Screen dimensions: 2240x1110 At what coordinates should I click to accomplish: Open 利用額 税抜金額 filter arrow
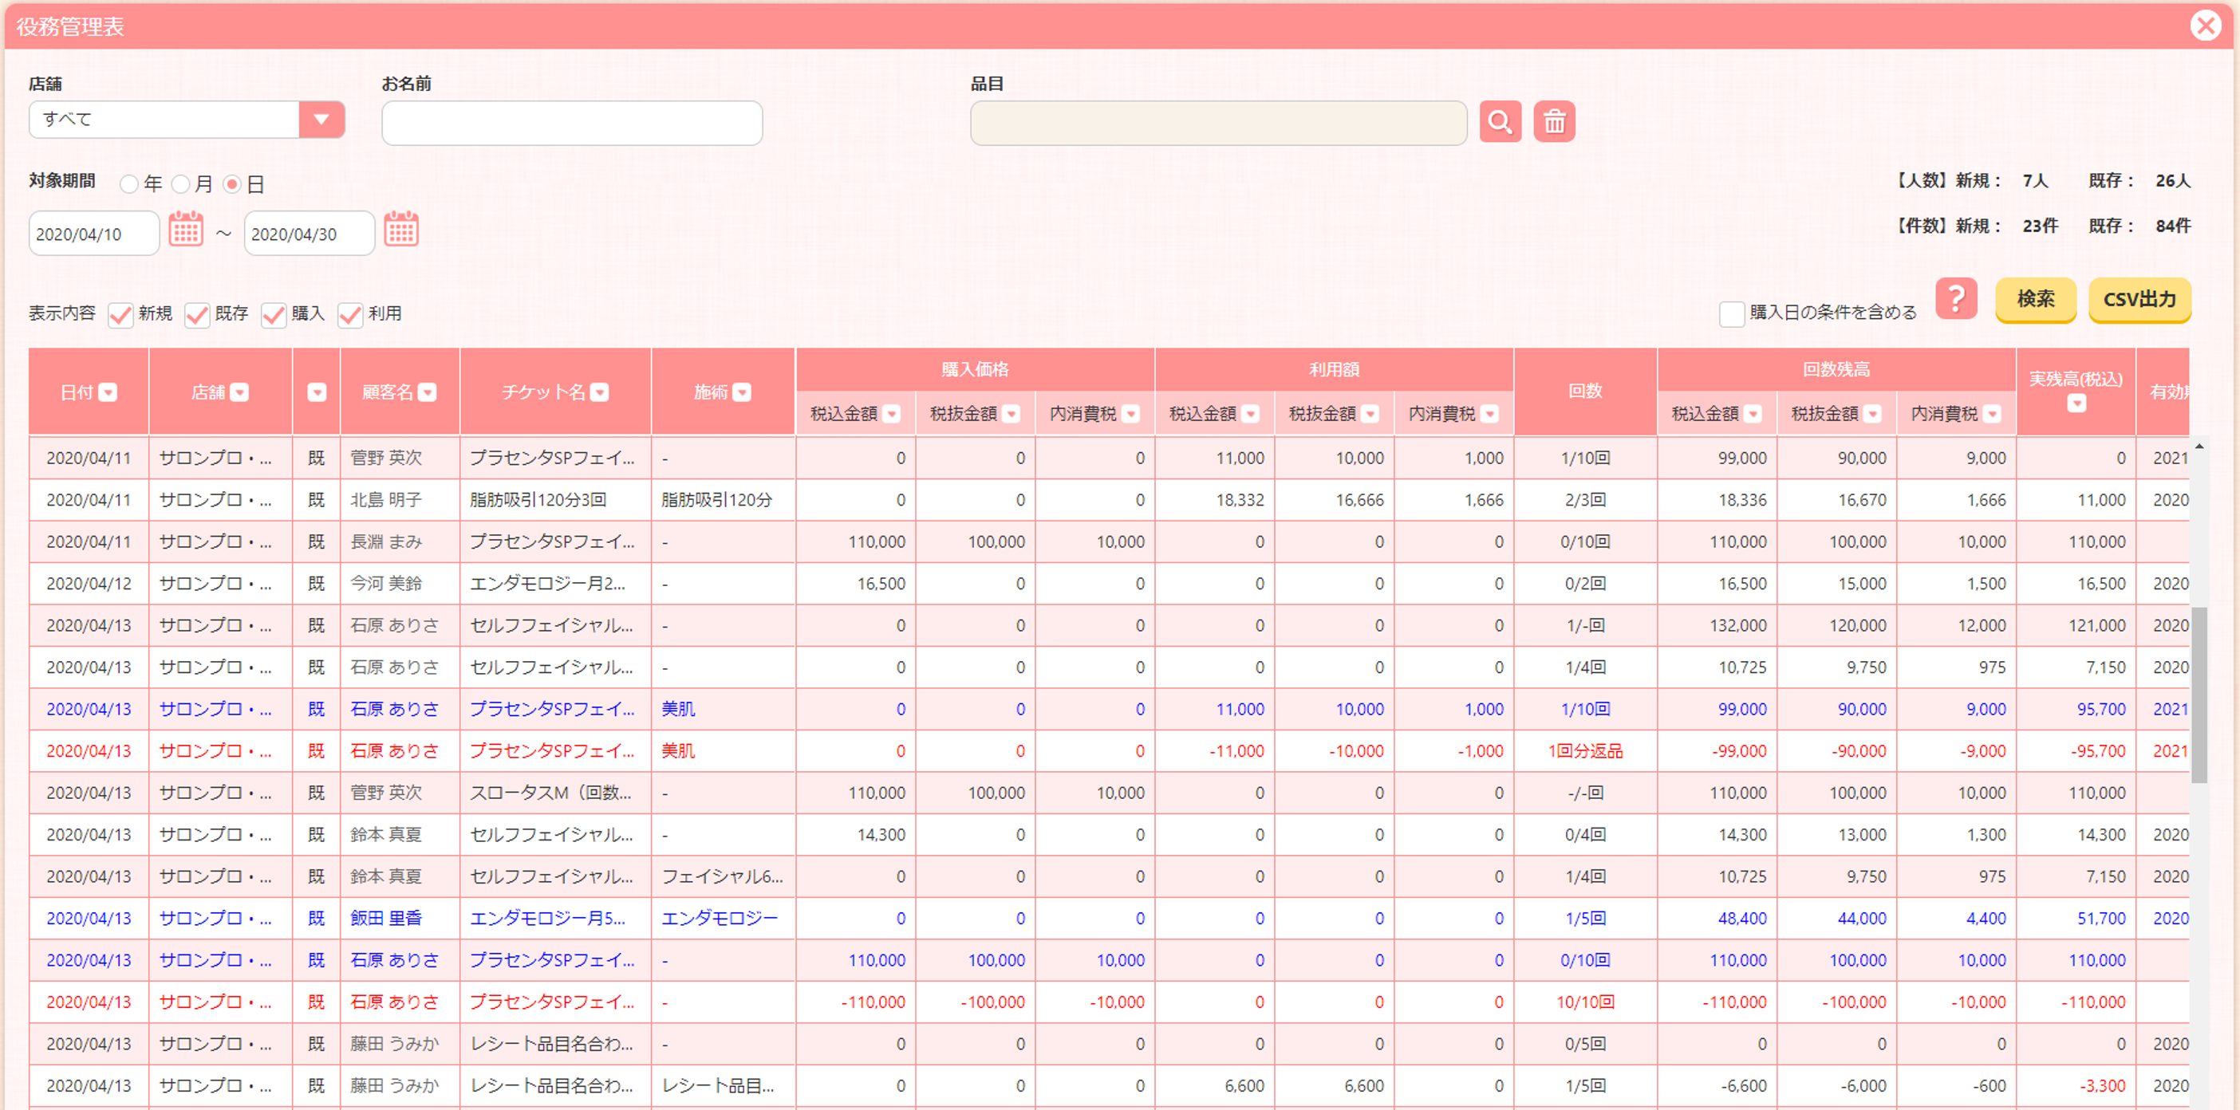click(x=1370, y=415)
